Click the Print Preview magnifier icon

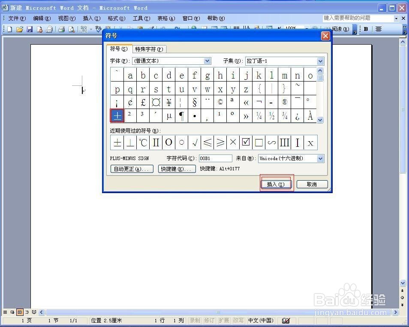coord(72,29)
